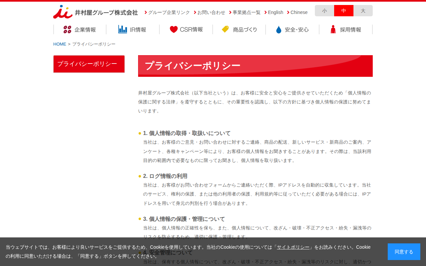Set font size to small (小)

324,11
